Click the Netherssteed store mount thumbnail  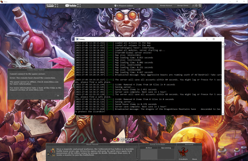pos(52,152)
